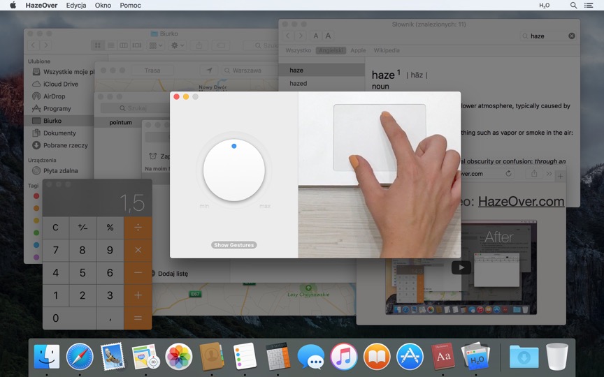Open Photos from the Dock

(x=179, y=357)
